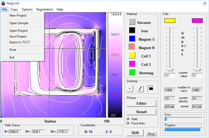The height and width of the screenshot is (138, 209).
Task: Pick the black Iron material swatch
Action: pos(132,30)
